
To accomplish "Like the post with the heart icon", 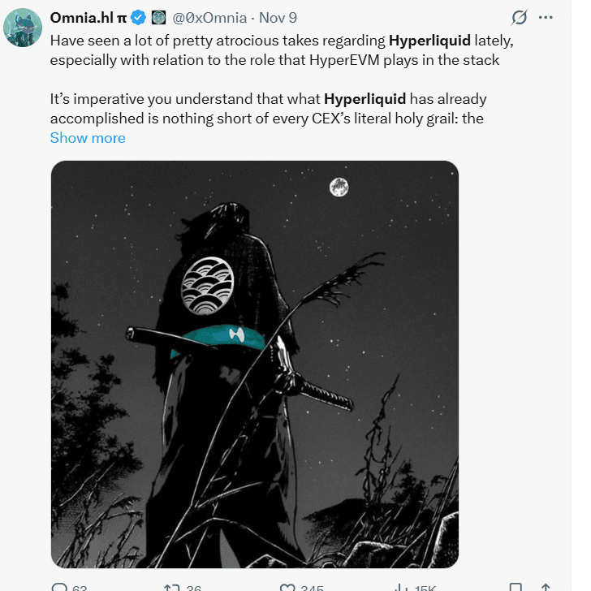I will coord(286,587).
